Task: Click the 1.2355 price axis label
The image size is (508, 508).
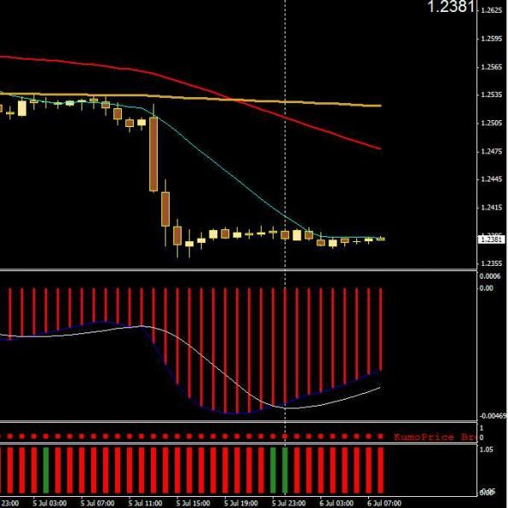Action: pyautogui.click(x=492, y=263)
